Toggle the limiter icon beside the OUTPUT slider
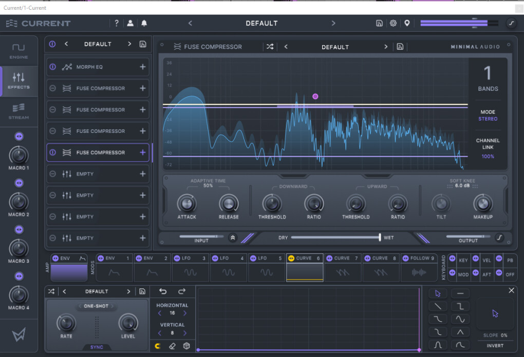This screenshot has width=524, height=357. (499, 237)
